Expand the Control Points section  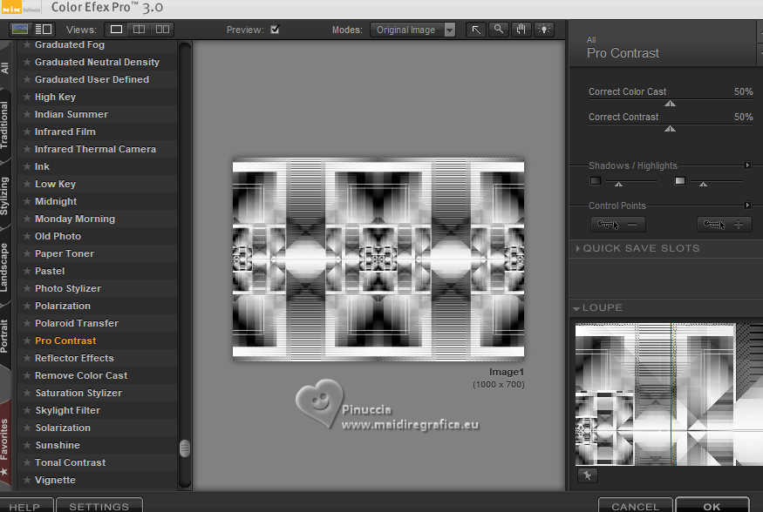[747, 205]
